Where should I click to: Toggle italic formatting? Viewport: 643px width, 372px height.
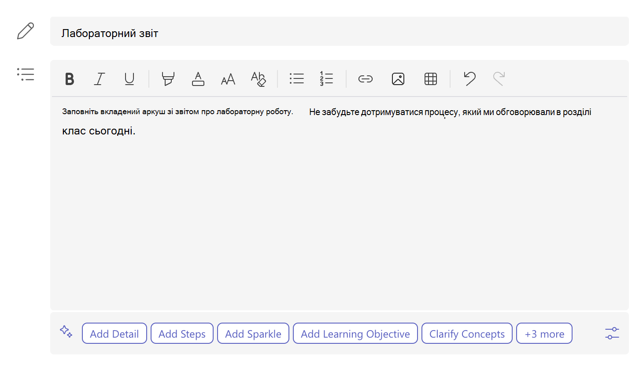click(x=100, y=79)
